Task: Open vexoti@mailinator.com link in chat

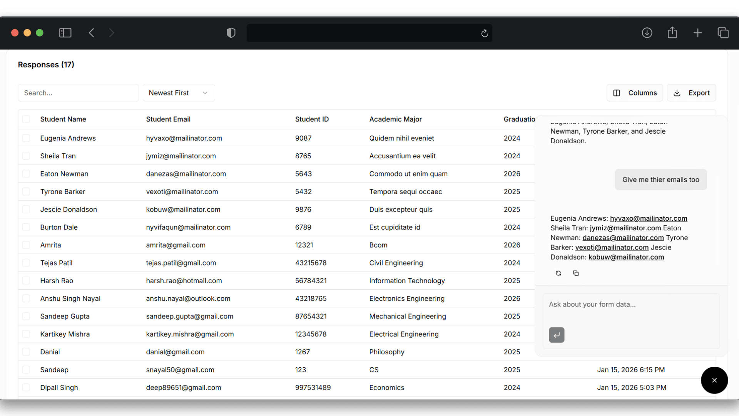Action: point(612,247)
